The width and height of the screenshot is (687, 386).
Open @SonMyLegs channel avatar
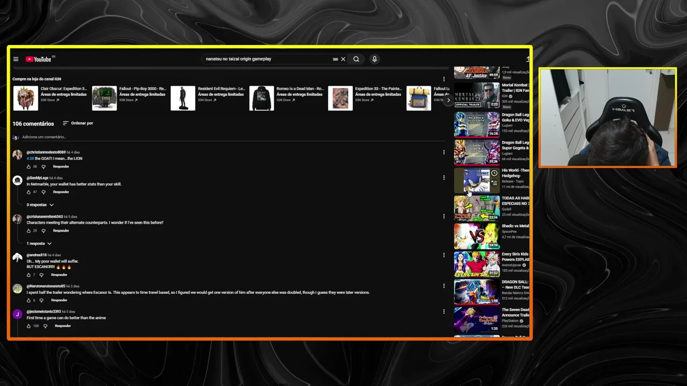(x=18, y=181)
